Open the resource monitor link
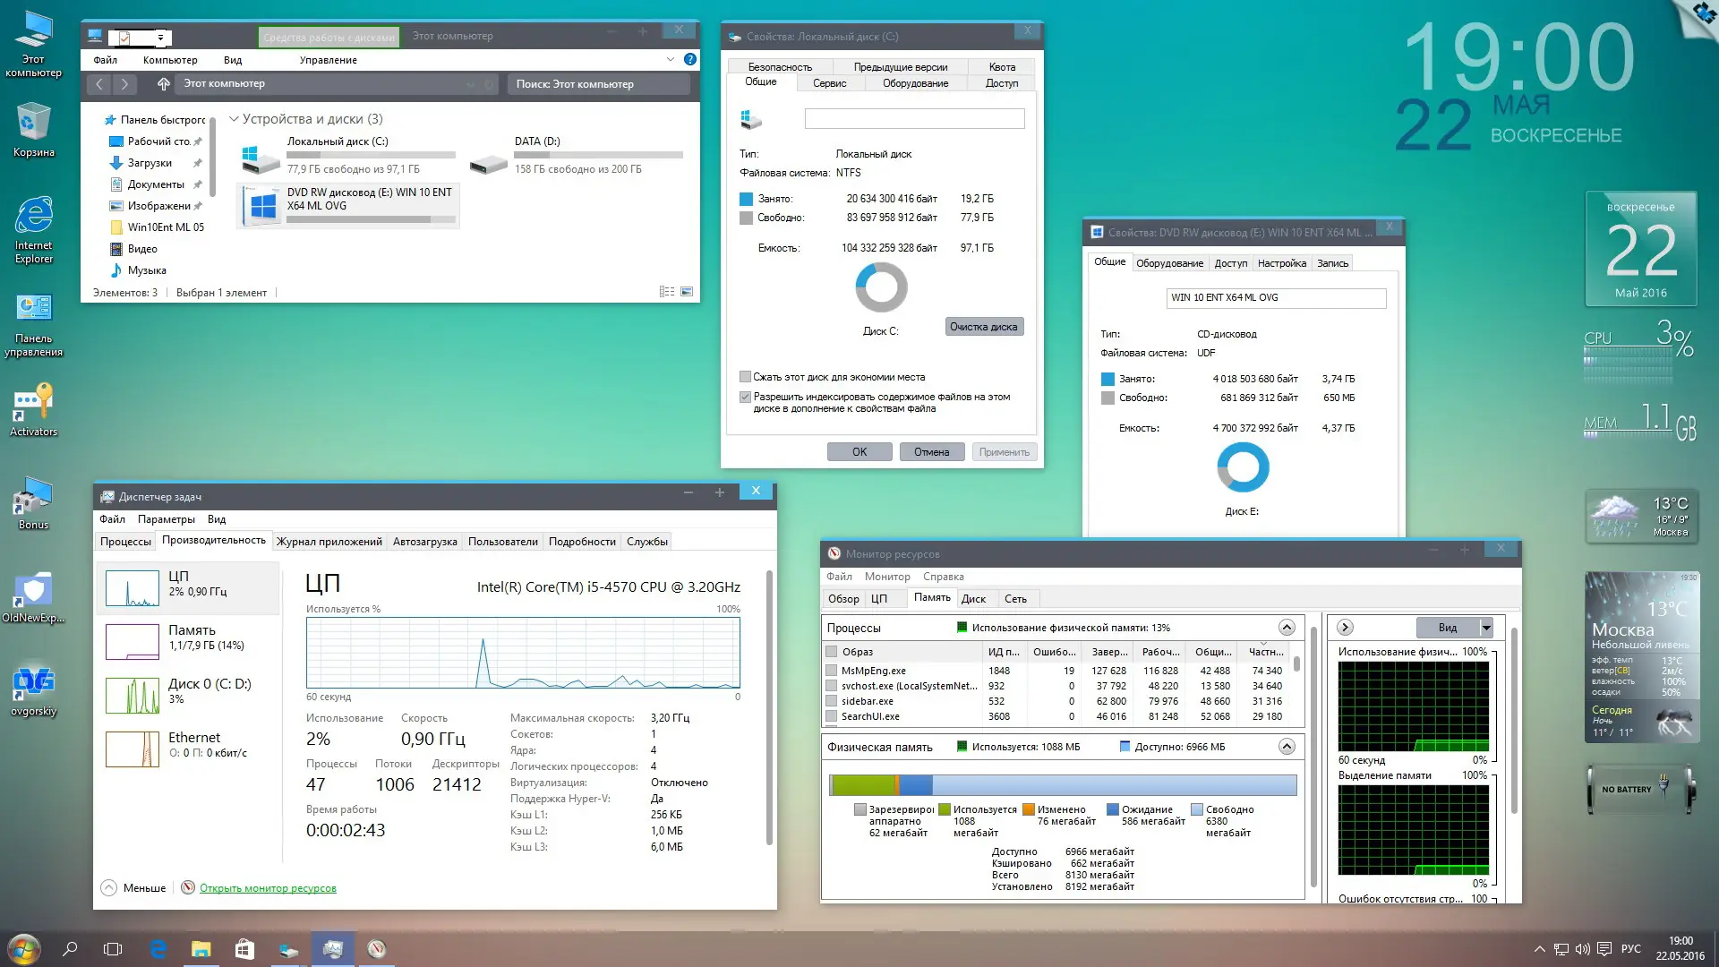This screenshot has width=1719, height=967. click(268, 888)
